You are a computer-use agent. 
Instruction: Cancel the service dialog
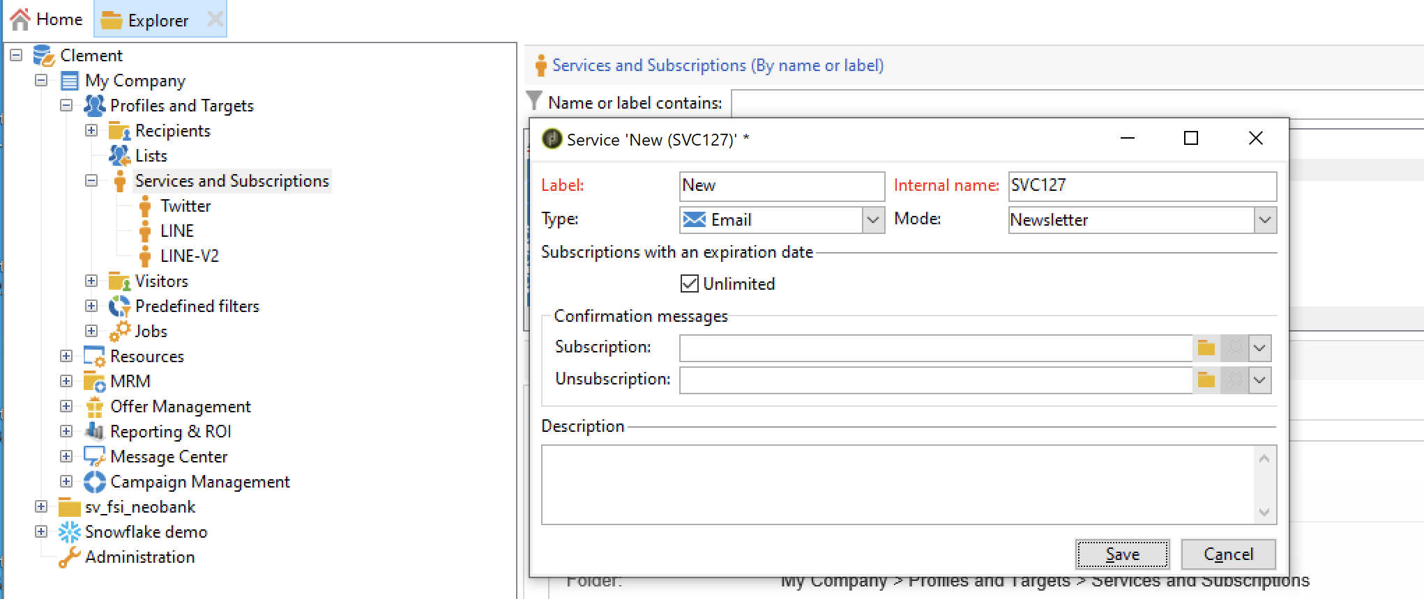pos(1229,554)
